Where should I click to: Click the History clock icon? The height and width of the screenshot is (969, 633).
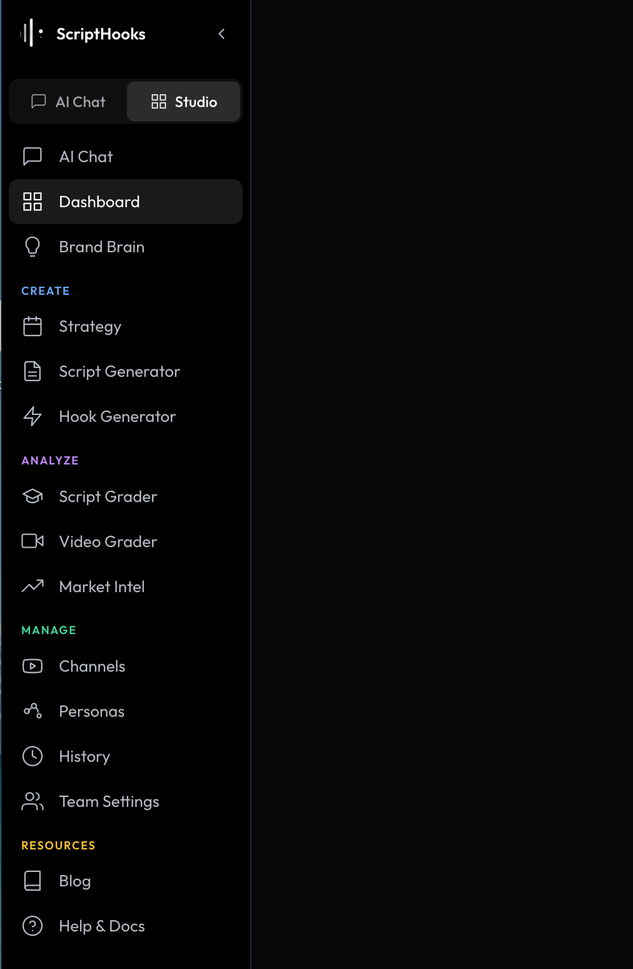(32, 756)
